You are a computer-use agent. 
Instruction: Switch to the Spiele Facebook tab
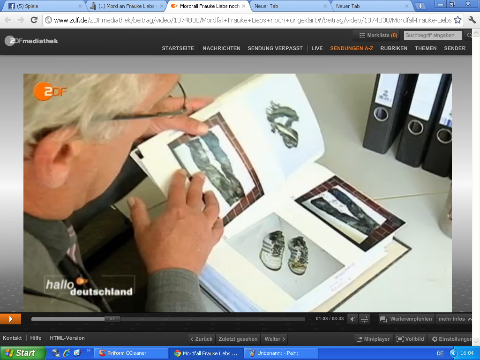pyautogui.click(x=42, y=6)
